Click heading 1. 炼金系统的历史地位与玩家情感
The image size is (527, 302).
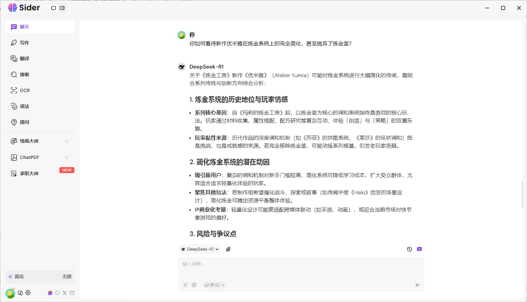[x=239, y=99]
